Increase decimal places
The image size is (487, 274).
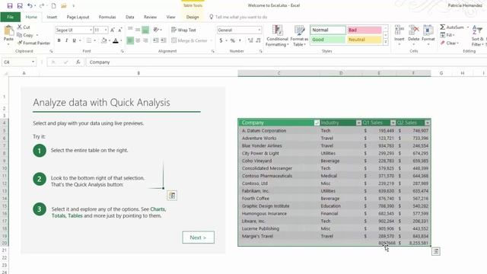(x=250, y=40)
